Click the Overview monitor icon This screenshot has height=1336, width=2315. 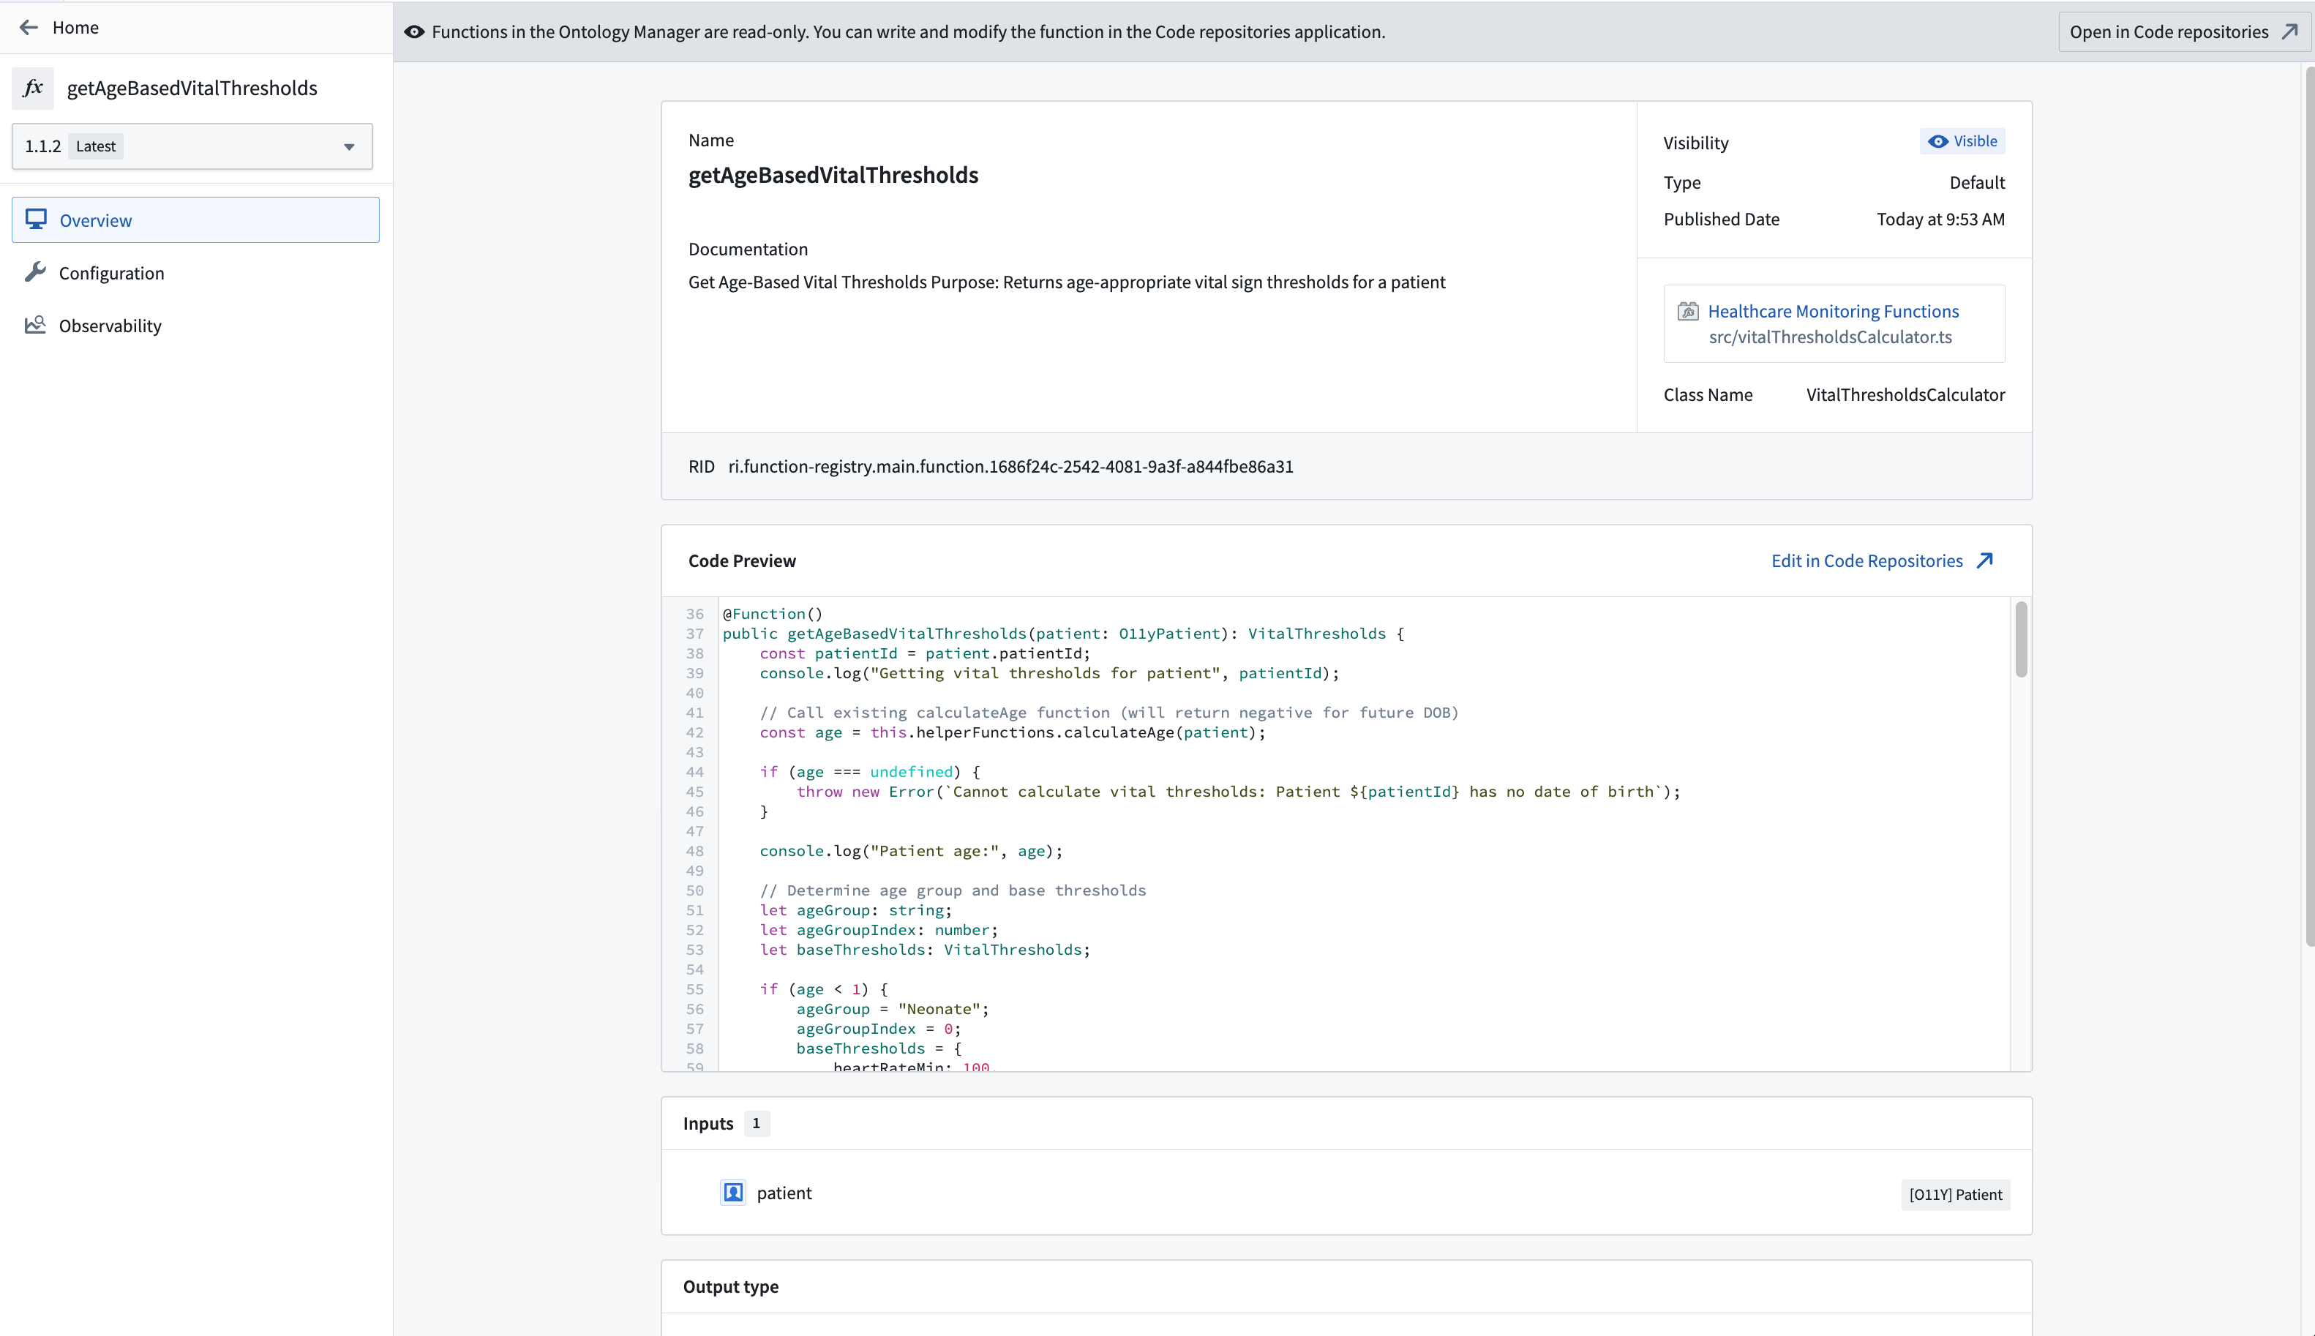point(36,219)
